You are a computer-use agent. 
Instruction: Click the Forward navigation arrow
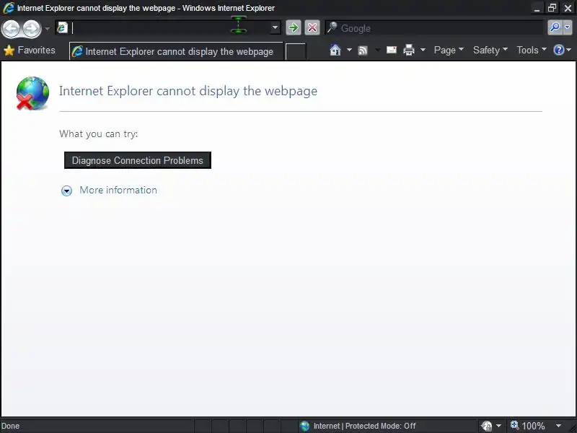pyautogui.click(x=32, y=28)
